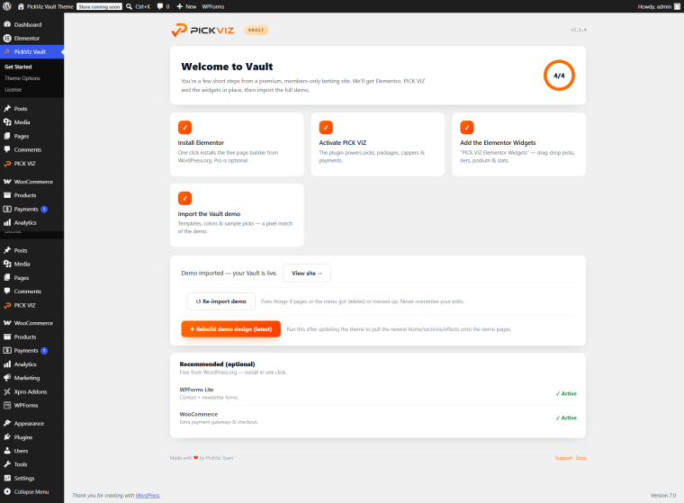
Task: Click the Import the Vault demo title
Action: click(209, 214)
